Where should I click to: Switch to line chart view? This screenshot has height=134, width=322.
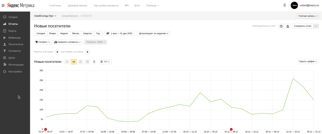(74, 62)
